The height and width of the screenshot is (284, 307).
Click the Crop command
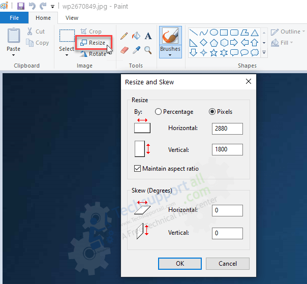(91, 31)
